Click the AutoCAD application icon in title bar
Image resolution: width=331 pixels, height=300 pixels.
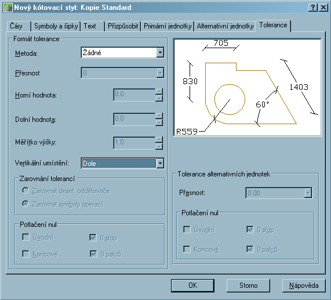click(8, 8)
